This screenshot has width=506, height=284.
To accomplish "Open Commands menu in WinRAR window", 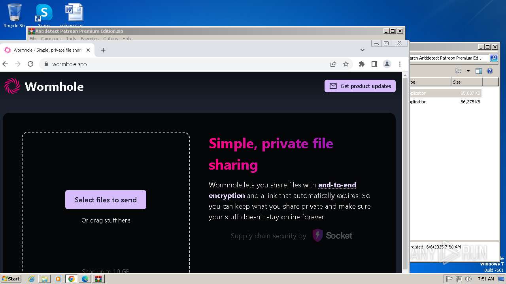I will pyautogui.click(x=51, y=39).
